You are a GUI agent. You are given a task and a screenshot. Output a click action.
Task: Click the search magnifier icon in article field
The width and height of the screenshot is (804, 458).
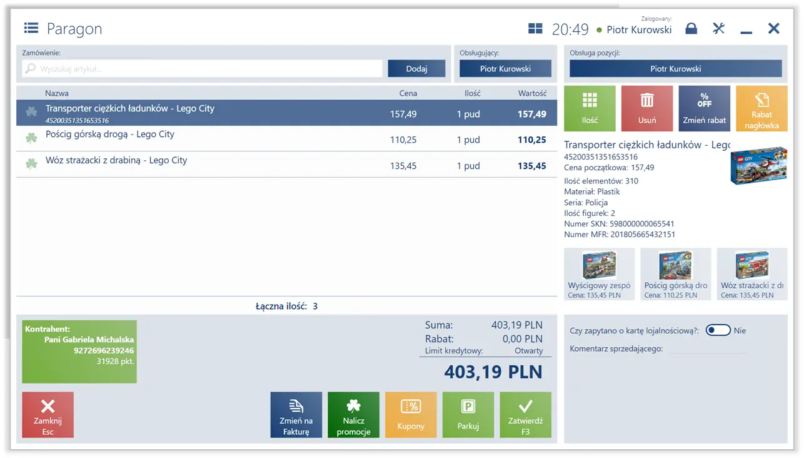31,69
